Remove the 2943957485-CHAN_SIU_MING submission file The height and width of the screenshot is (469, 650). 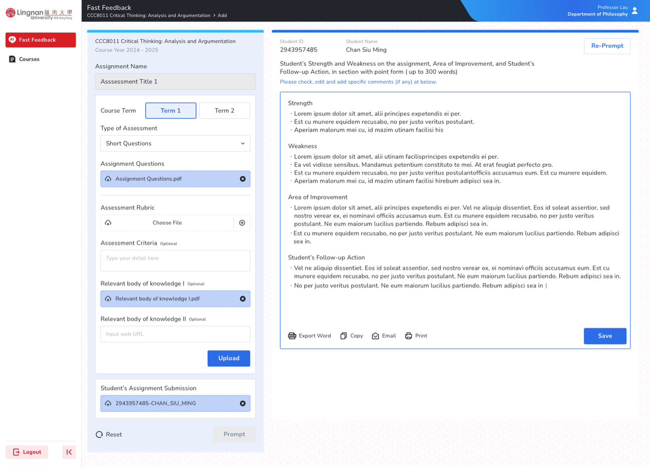coord(243,403)
